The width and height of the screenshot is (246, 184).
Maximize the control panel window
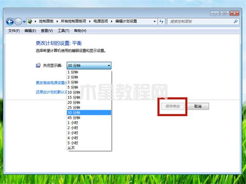coord(225,13)
